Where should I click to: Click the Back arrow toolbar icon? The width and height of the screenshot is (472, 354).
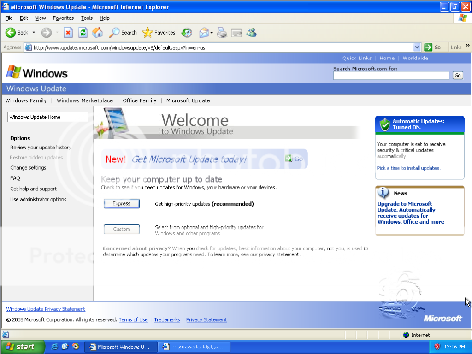[11, 33]
